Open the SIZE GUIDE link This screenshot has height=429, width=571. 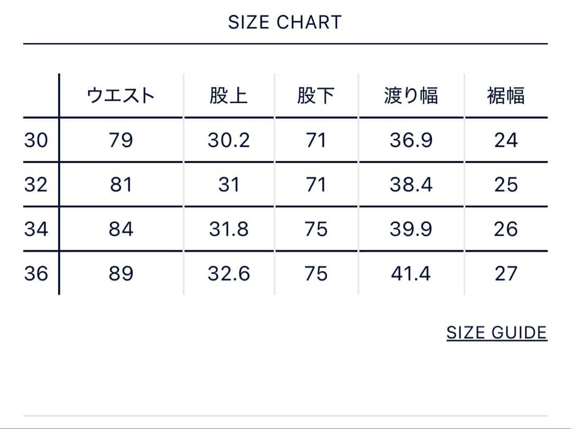click(x=496, y=333)
